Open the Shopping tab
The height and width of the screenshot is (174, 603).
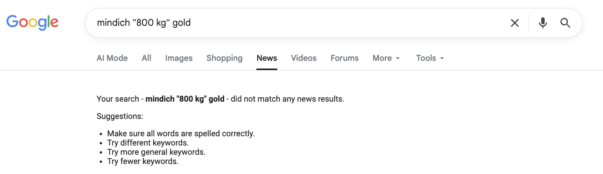pyautogui.click(x=224, y=58)
